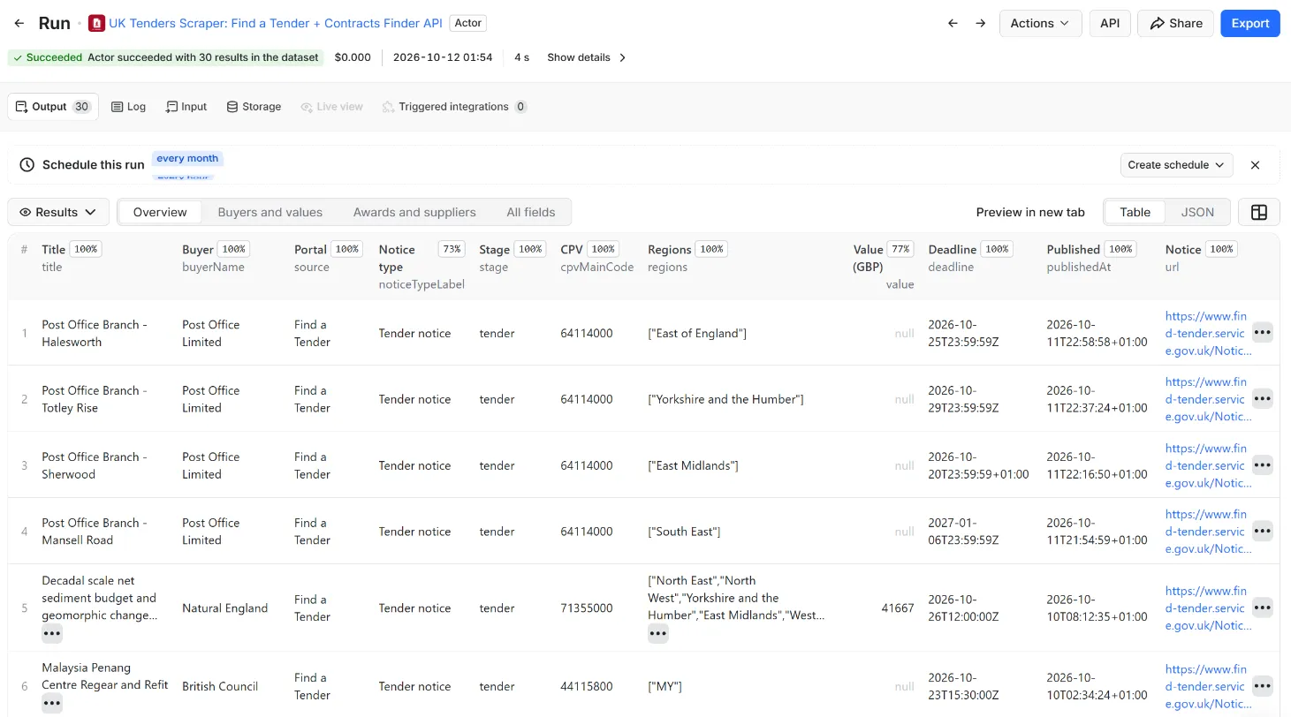Open the Triggered integrations tab
The height and width of the screenshot is (717, 1291).
pyautogui.click(x=454, y=107)
